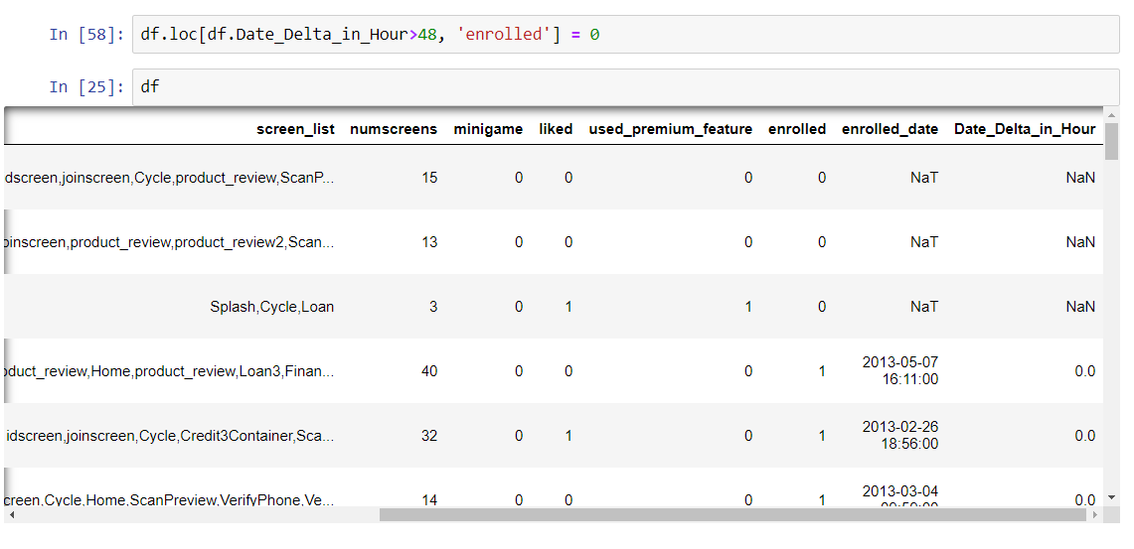1134x549 pixels.
Task: Click the used_premium_feature column header
Action: click(671, 129)
